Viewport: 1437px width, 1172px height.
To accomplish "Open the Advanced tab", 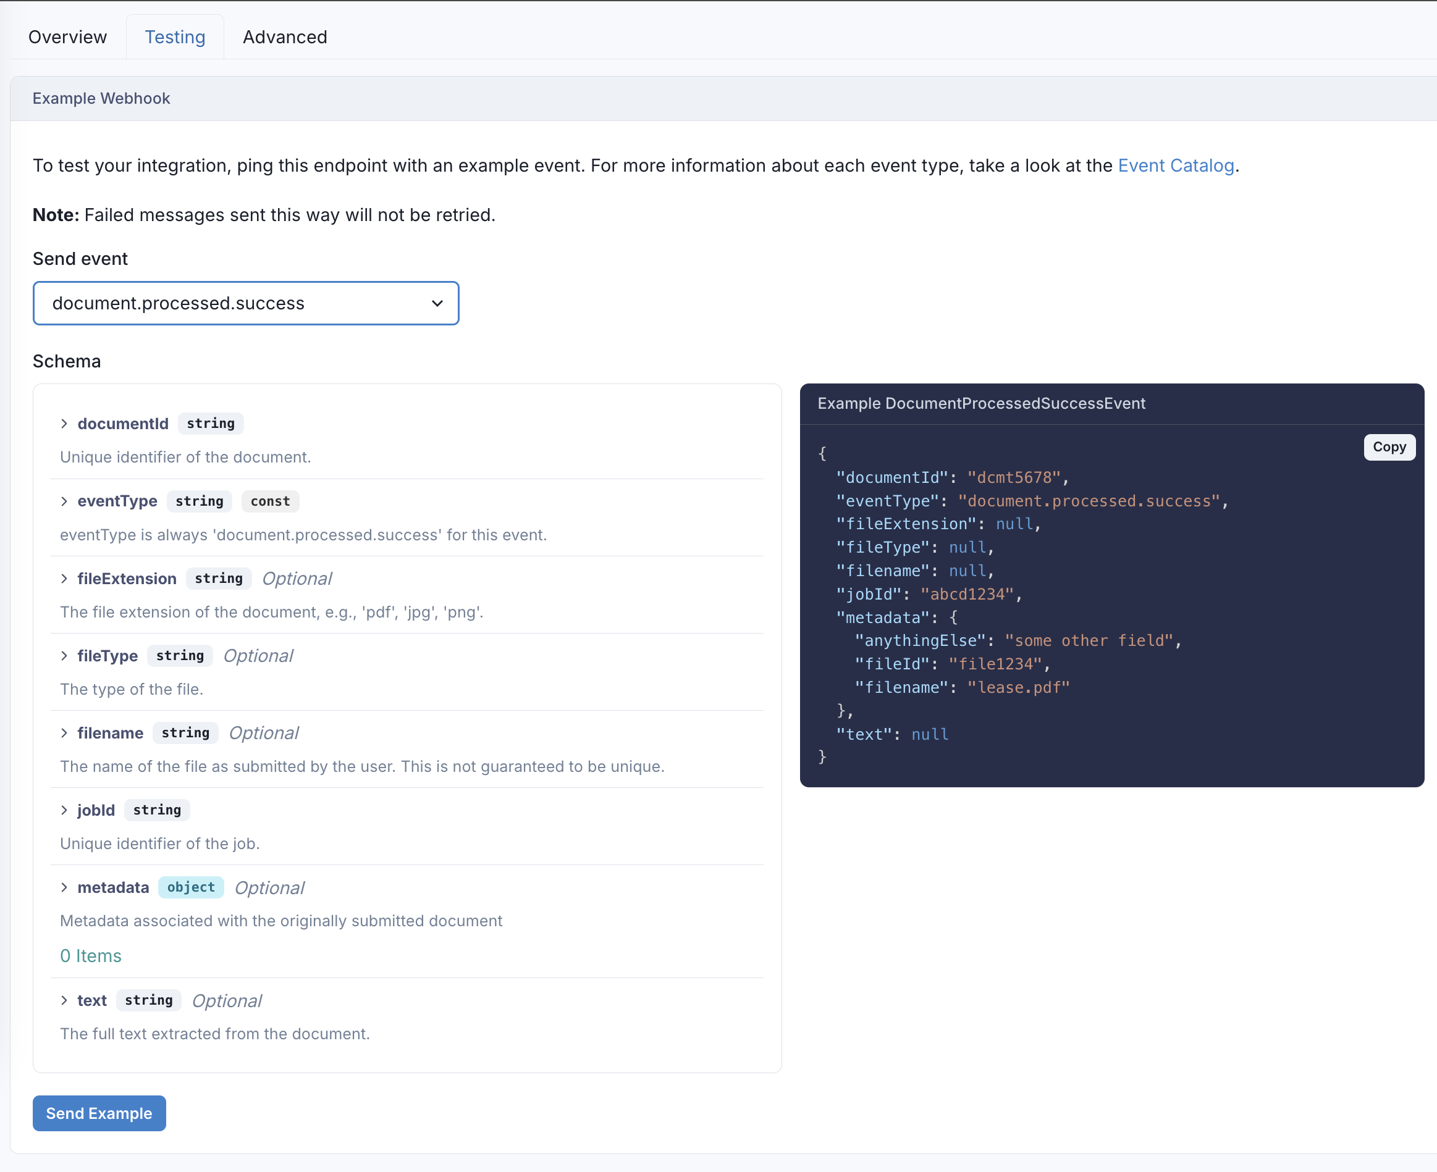I will [284, 37].
